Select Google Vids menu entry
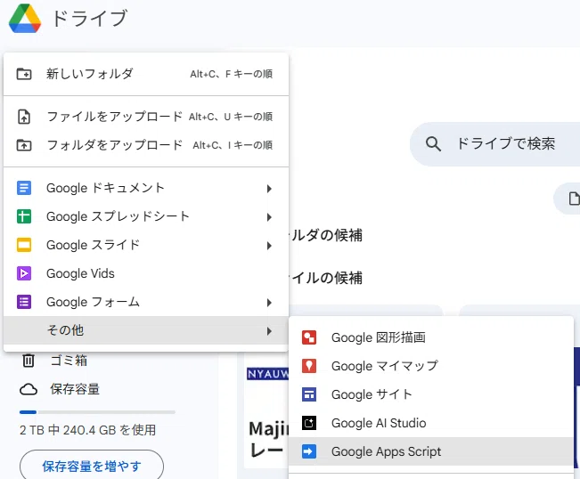Image resolution: width=580 pixels, height=479 pixels. [x=146, y=273]
